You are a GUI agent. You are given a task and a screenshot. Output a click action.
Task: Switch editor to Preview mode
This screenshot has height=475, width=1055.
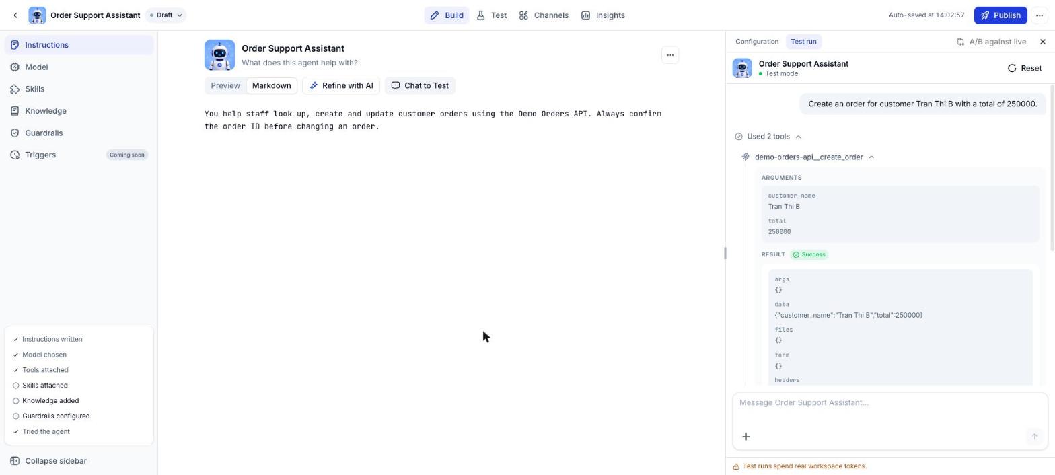225,85
